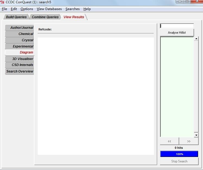This screenshot has height=170, width=203.
Task: Click the Stop Search button
Action: tap(179, 161)
